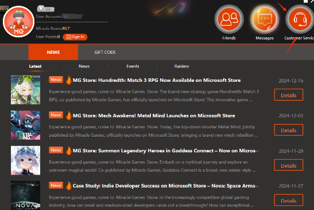This screenshot has width=314, height=210.
Task: Click the Hundredth article summary text
Action: tap(154, 96)
